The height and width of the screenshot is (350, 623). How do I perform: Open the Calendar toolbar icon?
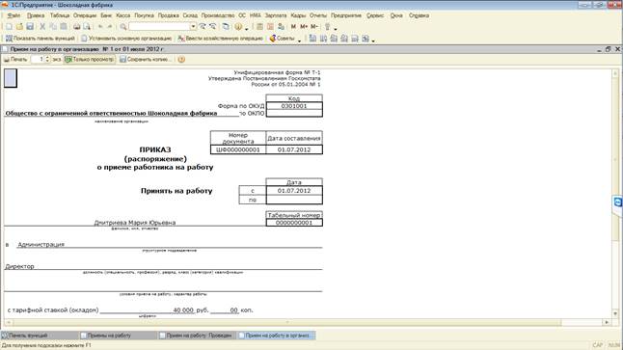point(270,27)
